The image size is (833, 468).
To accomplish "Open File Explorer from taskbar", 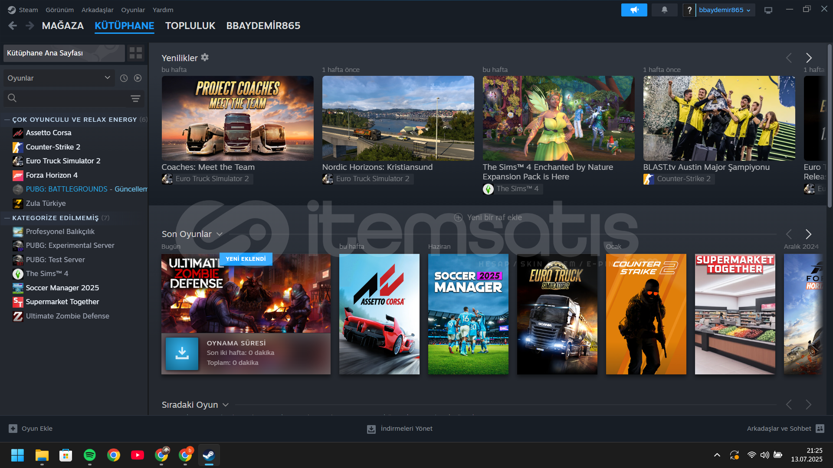I will pyautogui.click(x=42, y=455).
